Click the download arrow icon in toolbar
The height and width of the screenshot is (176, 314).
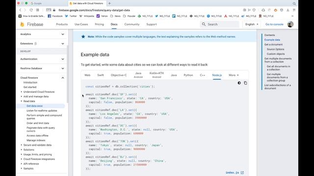tap(288, 10)
